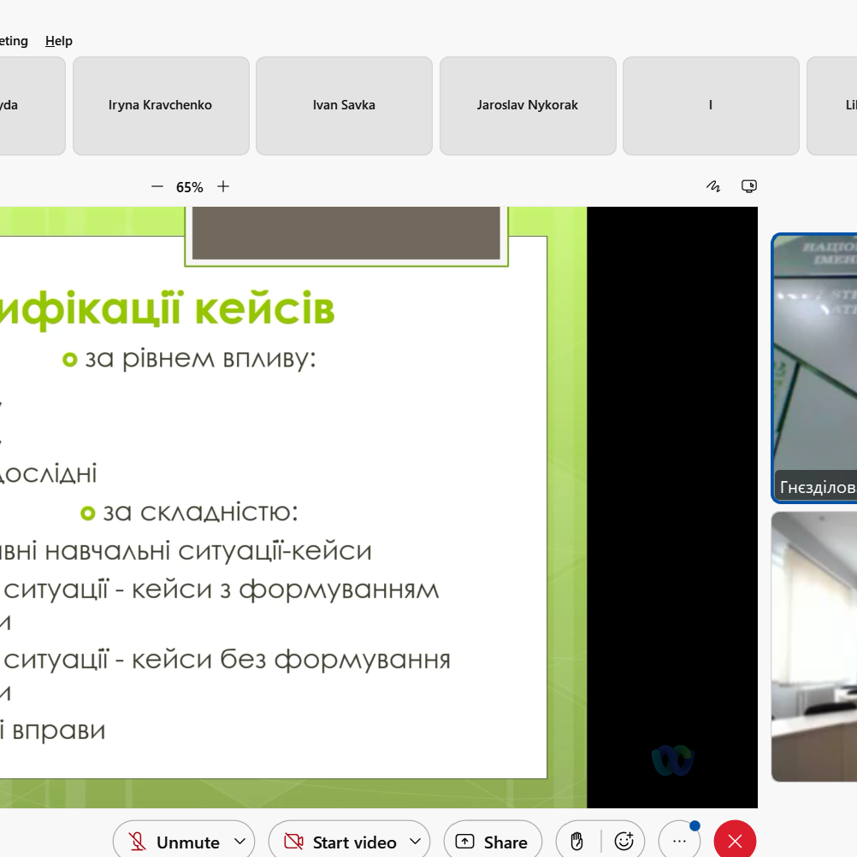Open the emoji reactions picker
The image size is (857, 857).
click(624, 842)
